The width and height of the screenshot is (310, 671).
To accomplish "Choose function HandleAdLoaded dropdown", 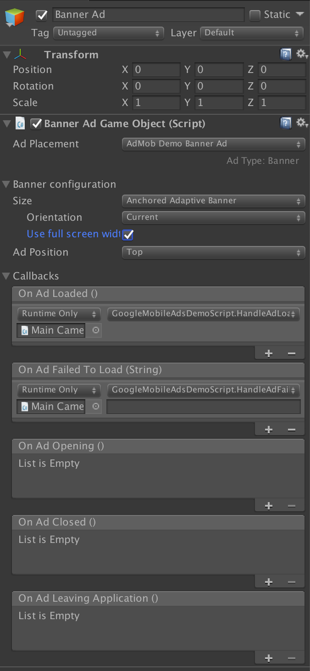I will click(x=204, y=314).
